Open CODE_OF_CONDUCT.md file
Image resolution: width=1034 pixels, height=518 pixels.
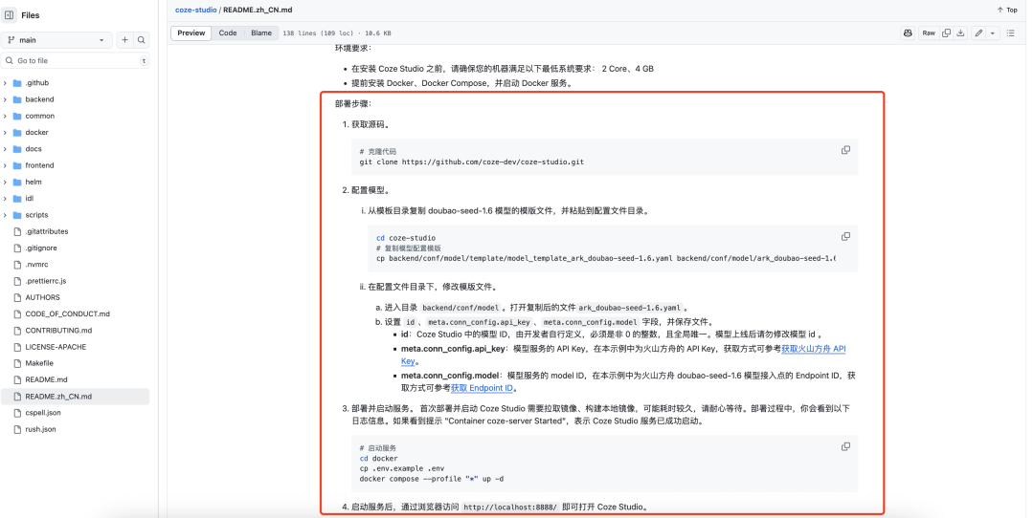(67, 314)
